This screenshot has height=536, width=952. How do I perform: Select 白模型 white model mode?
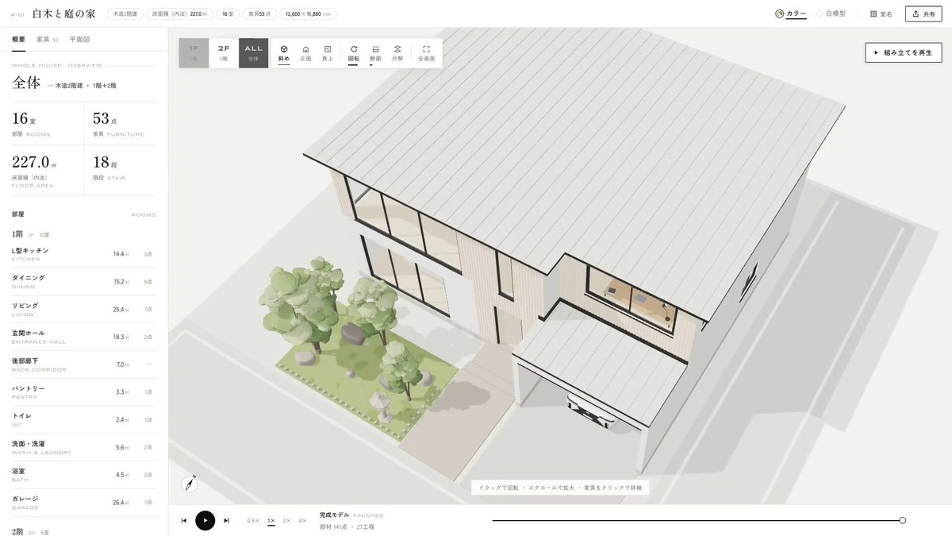click(831, 13)
